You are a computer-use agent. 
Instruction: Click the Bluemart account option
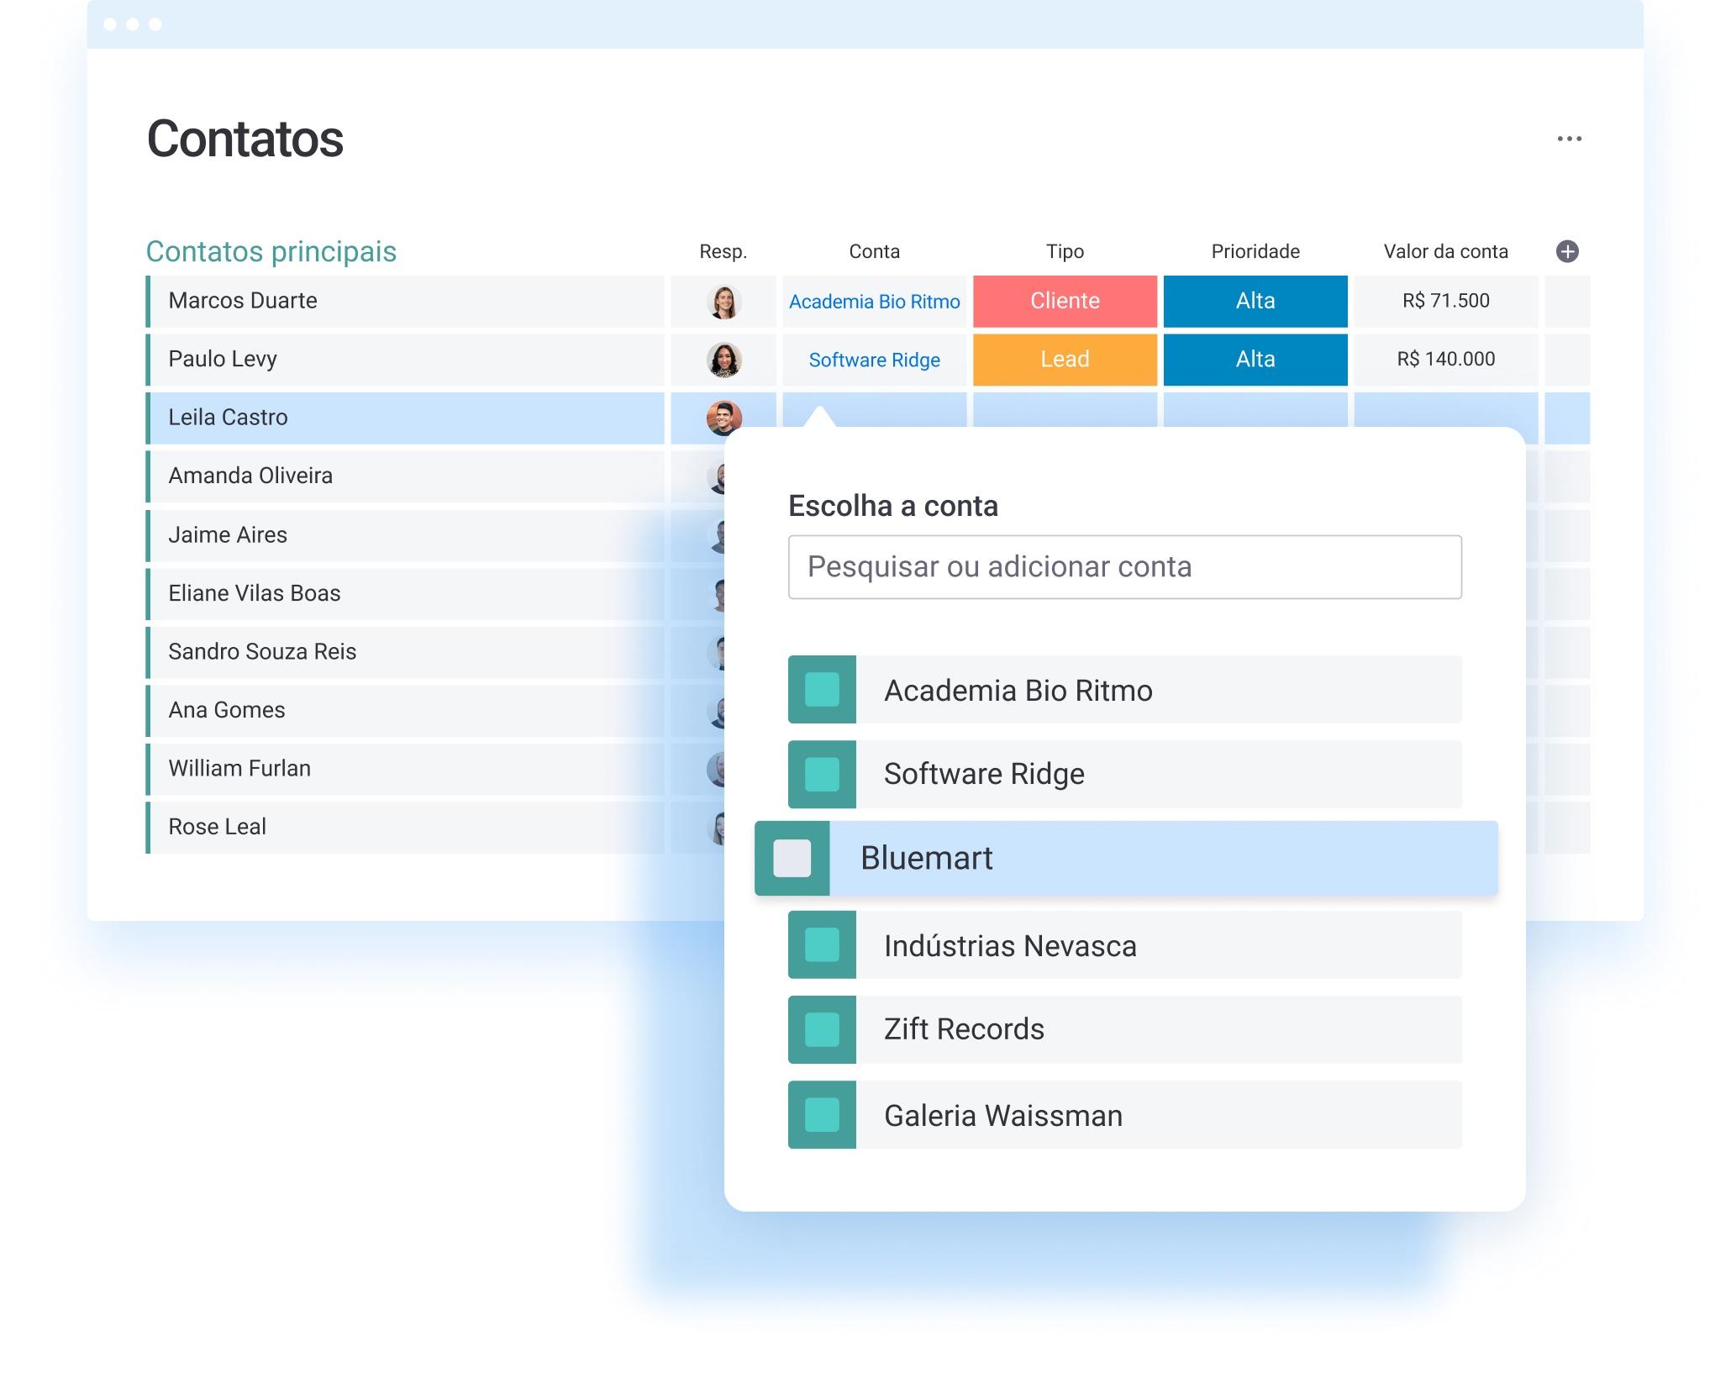tap(1122, 858)
